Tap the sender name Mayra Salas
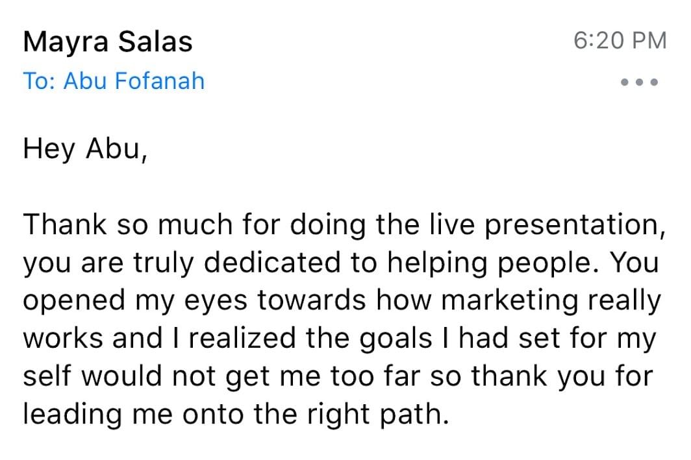Screen dimensions: 691x460 108,42
